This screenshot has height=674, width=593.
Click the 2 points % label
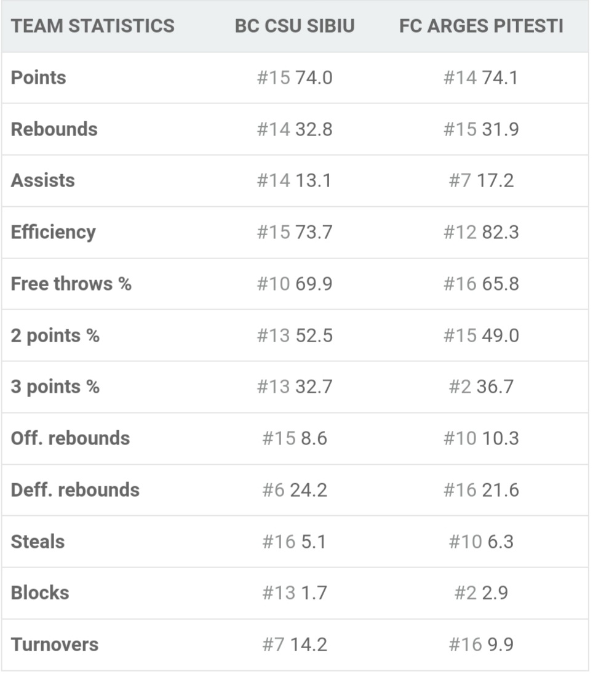[x=55, y=335]
